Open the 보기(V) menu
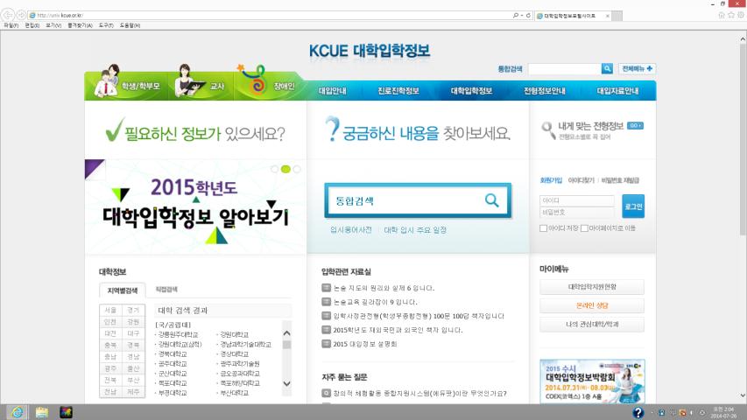 click(x=53, y=25)
